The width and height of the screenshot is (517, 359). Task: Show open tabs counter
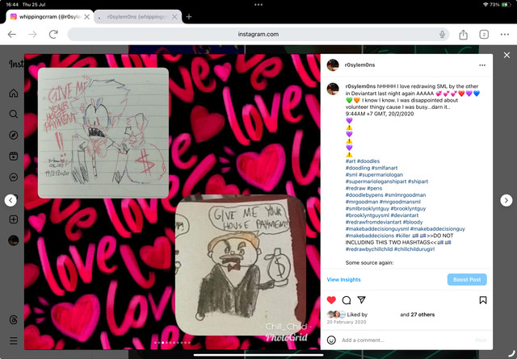[x=484, y=34]
